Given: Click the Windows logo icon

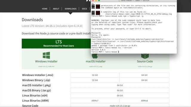Looking at the screenshot, I should click(x=46, y=55).
